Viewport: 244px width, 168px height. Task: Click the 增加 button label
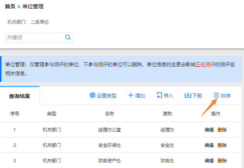tap(140, 96)
